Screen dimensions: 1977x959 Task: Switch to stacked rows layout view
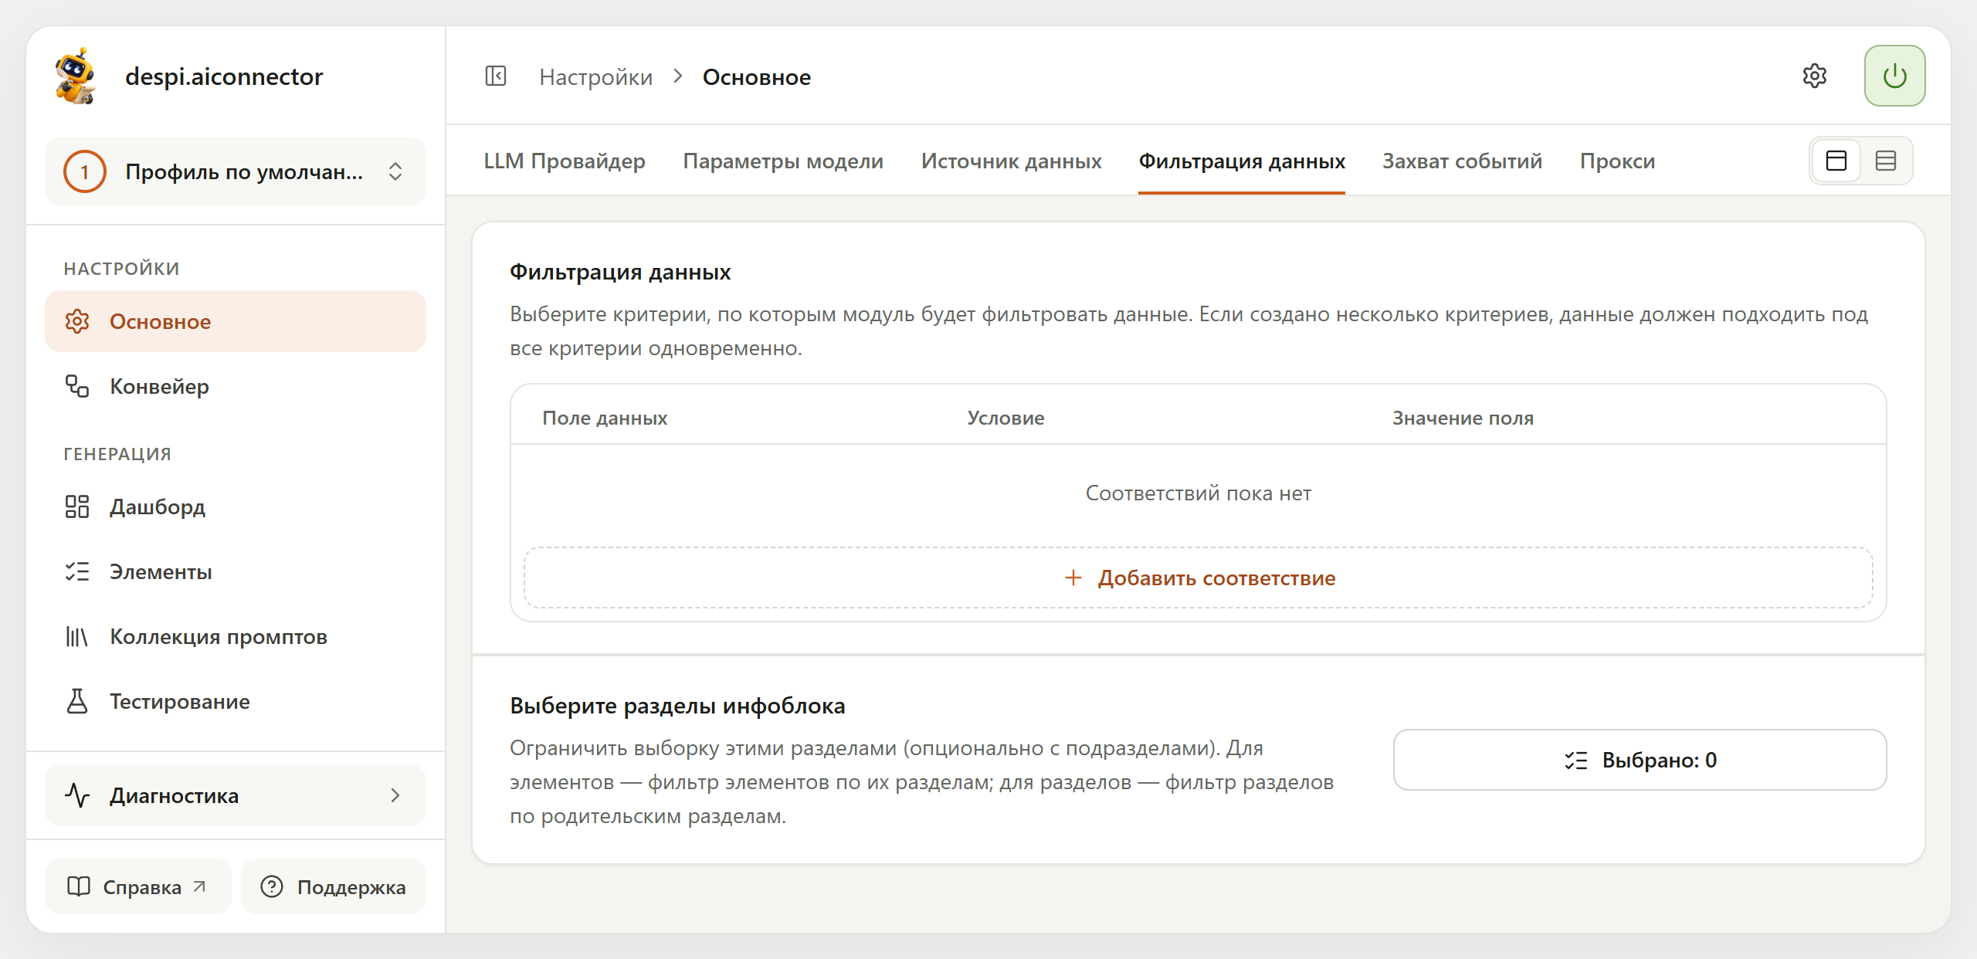pyautogui.click(x=1886, y=161)
